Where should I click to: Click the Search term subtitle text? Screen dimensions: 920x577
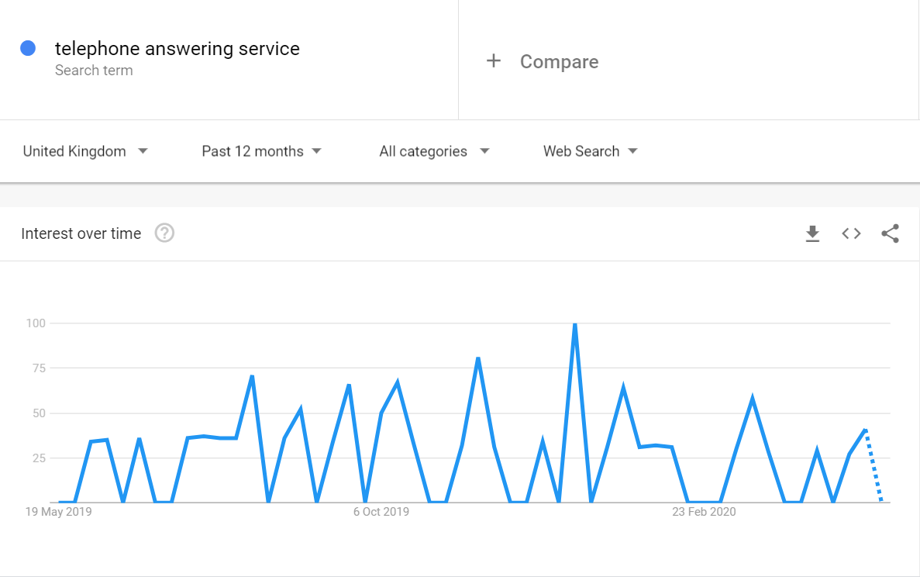click(x=94, y=71)
